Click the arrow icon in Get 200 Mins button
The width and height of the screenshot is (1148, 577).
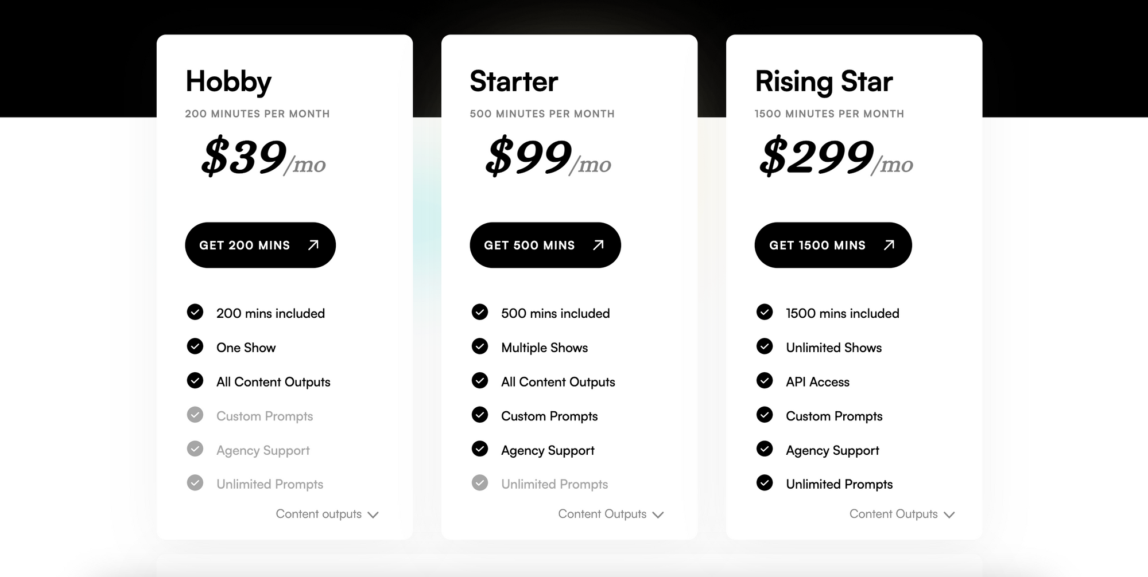[313, 245]
